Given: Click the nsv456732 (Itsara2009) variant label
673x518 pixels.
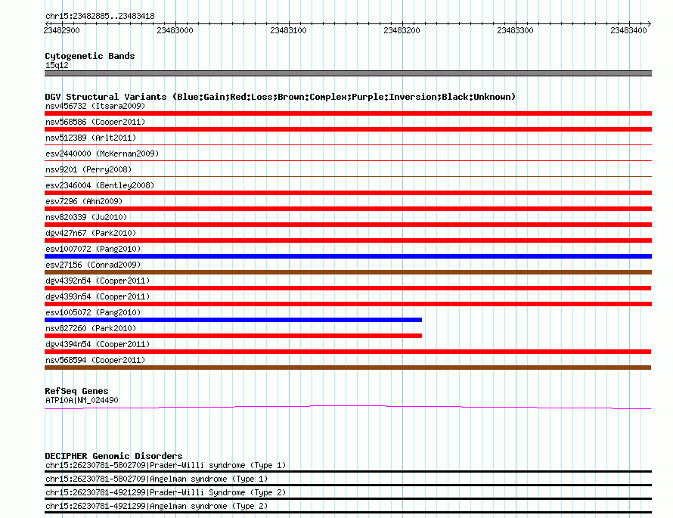Looking at the screenshot, I should (x=95, y=106).
